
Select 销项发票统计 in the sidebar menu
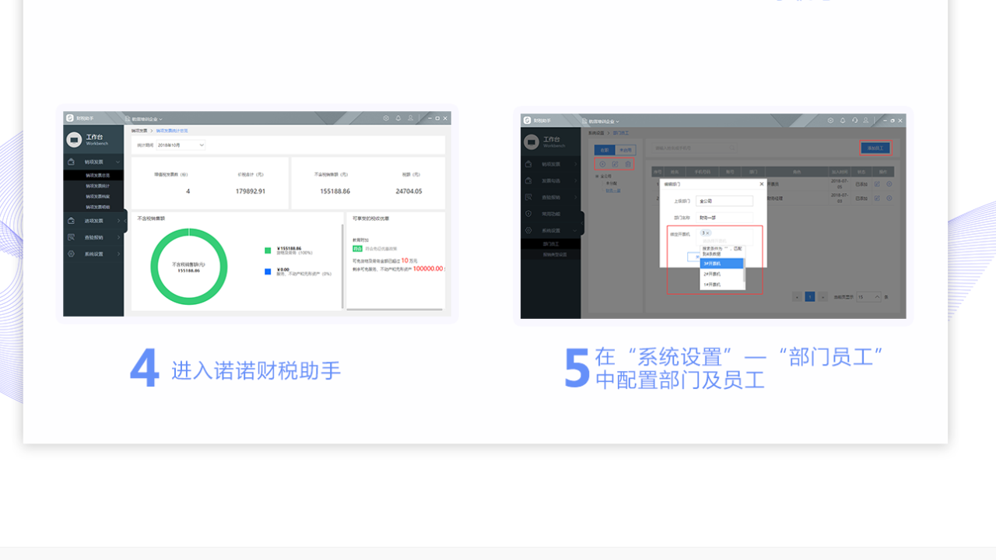tap(99, 187)
